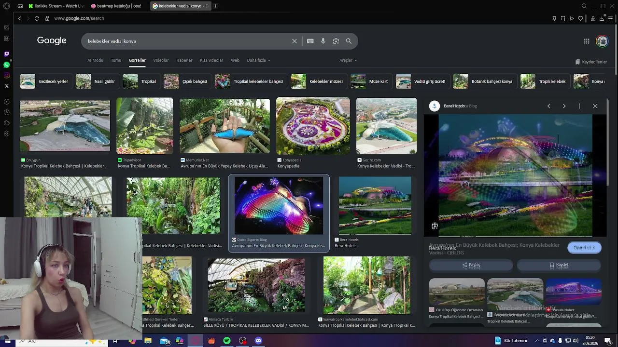Open WhatsApp in the browser sidebar
The width and height of the screenshot is (618, 347).
6,65
